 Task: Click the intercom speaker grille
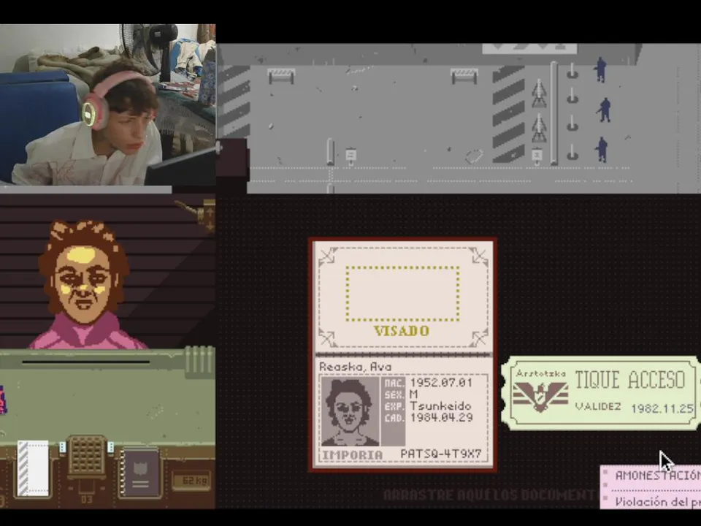pos(86,455)
